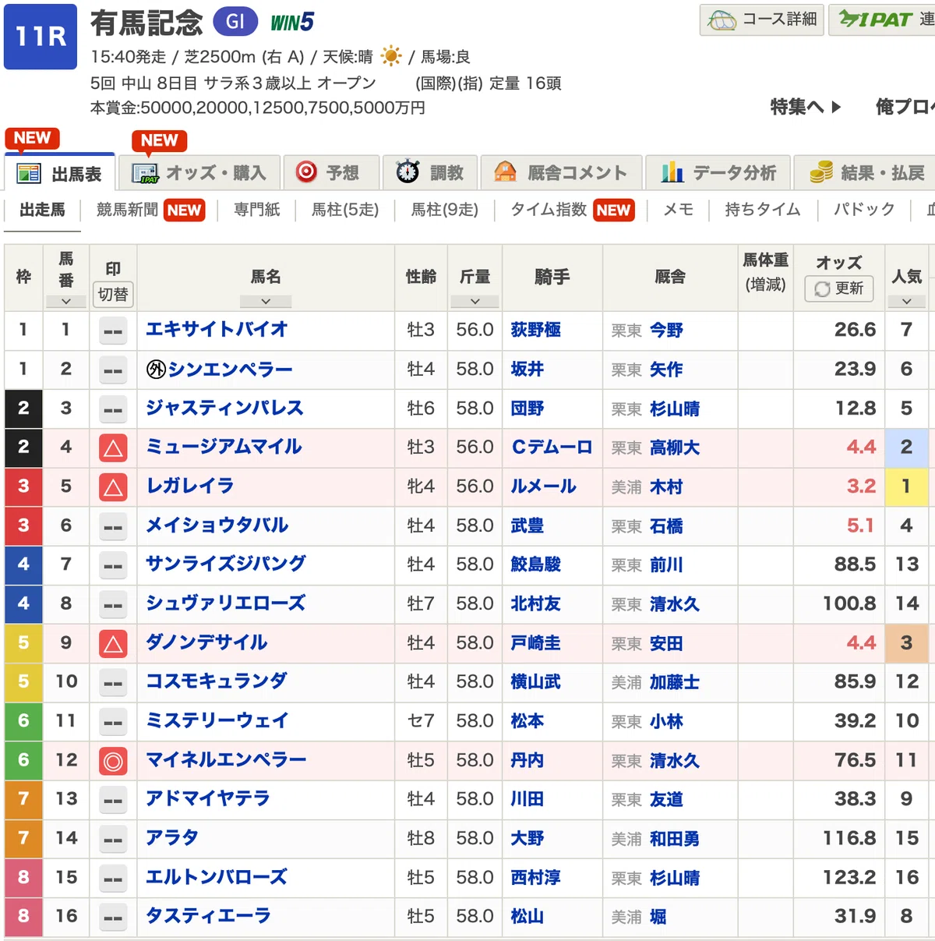Open the 予想 tab
935x941 pixels.
coord(331,173)
